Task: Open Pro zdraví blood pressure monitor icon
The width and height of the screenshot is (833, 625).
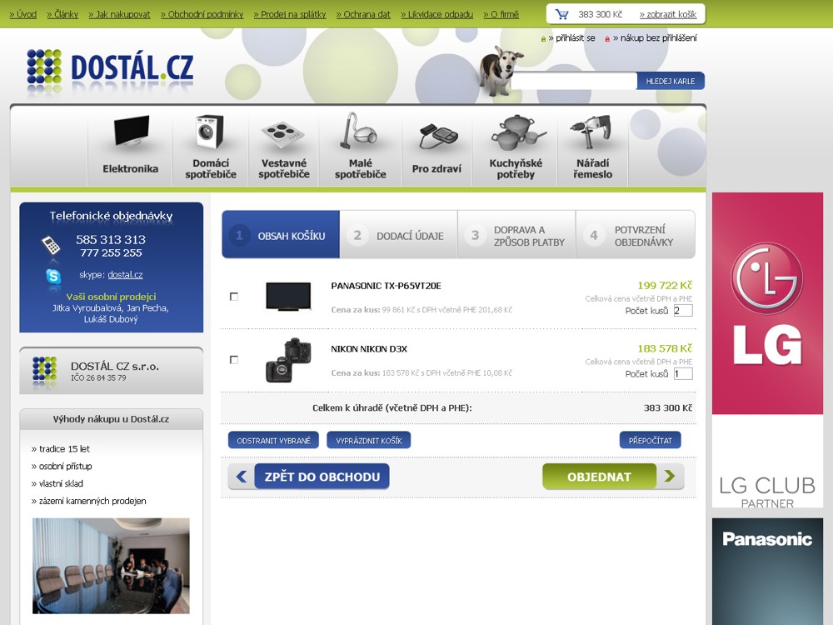Action: [438, 137]
